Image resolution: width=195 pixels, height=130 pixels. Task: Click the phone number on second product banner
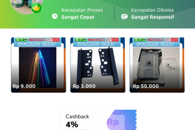[x=96, y=40]
